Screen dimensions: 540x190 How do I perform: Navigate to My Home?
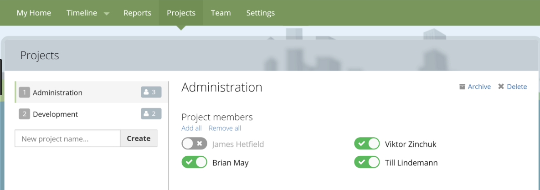point(34,13)
